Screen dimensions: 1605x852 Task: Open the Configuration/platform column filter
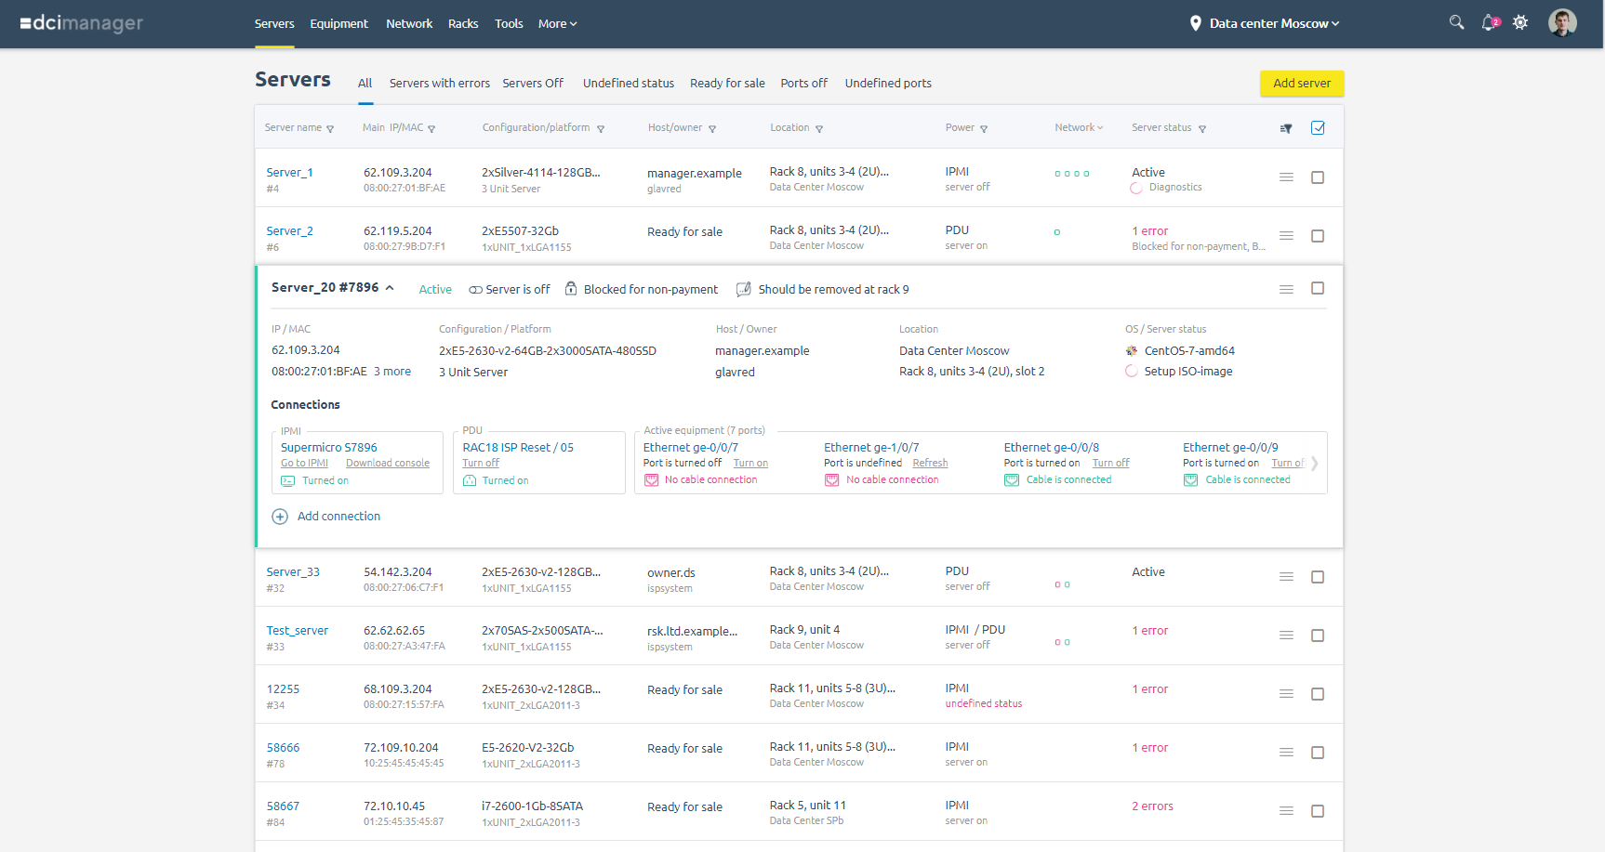click(x=601, y=129)
